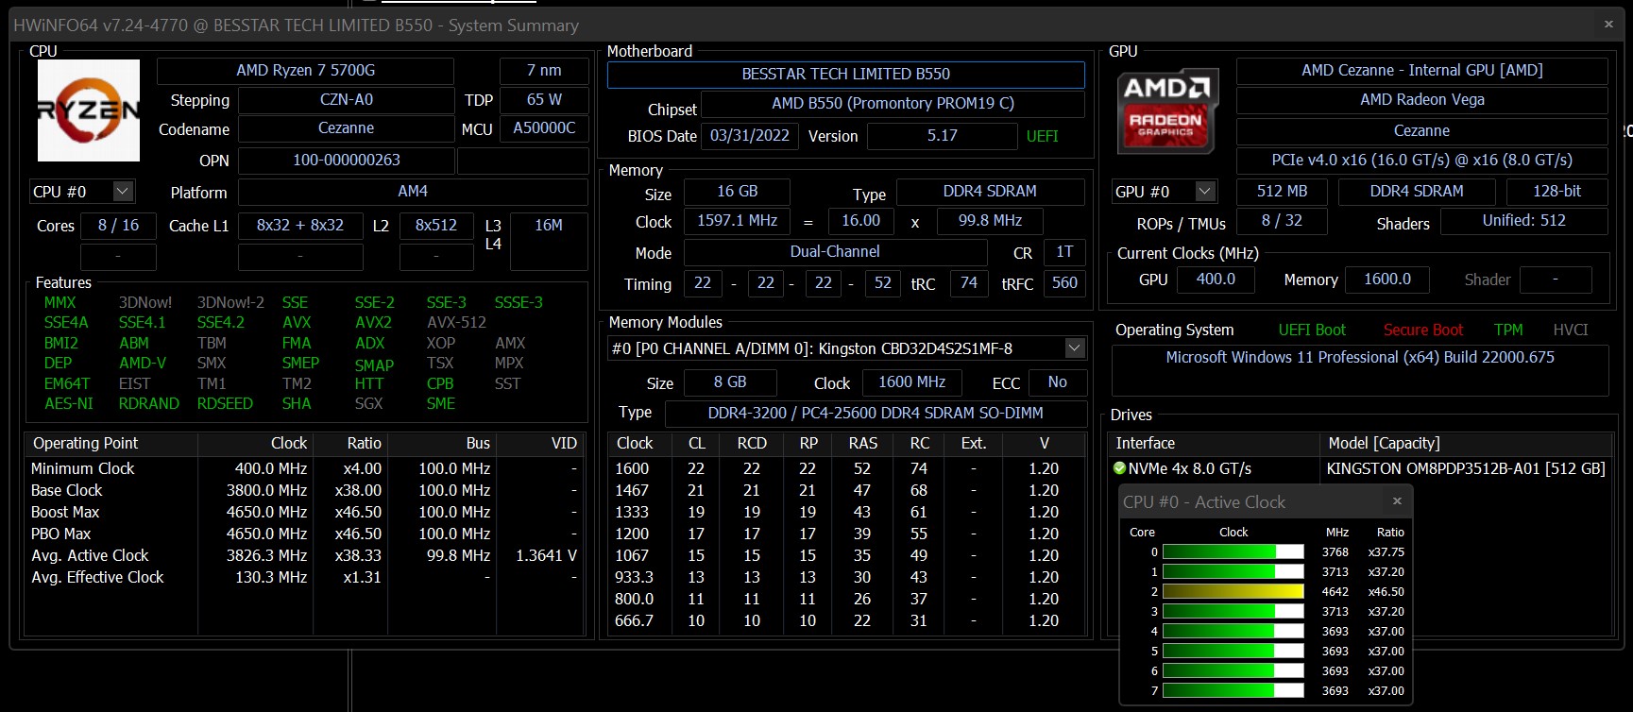Click the green NVMe drive status icon
Image resolution: width=1633 pixels, height=712 pixels.
point(1120,468)
